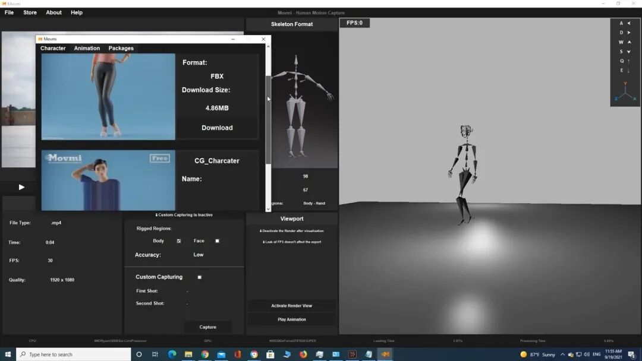This screenshot has width=642, height=361.
Task: Switch to Animation tab in store window
Action: 87,48
